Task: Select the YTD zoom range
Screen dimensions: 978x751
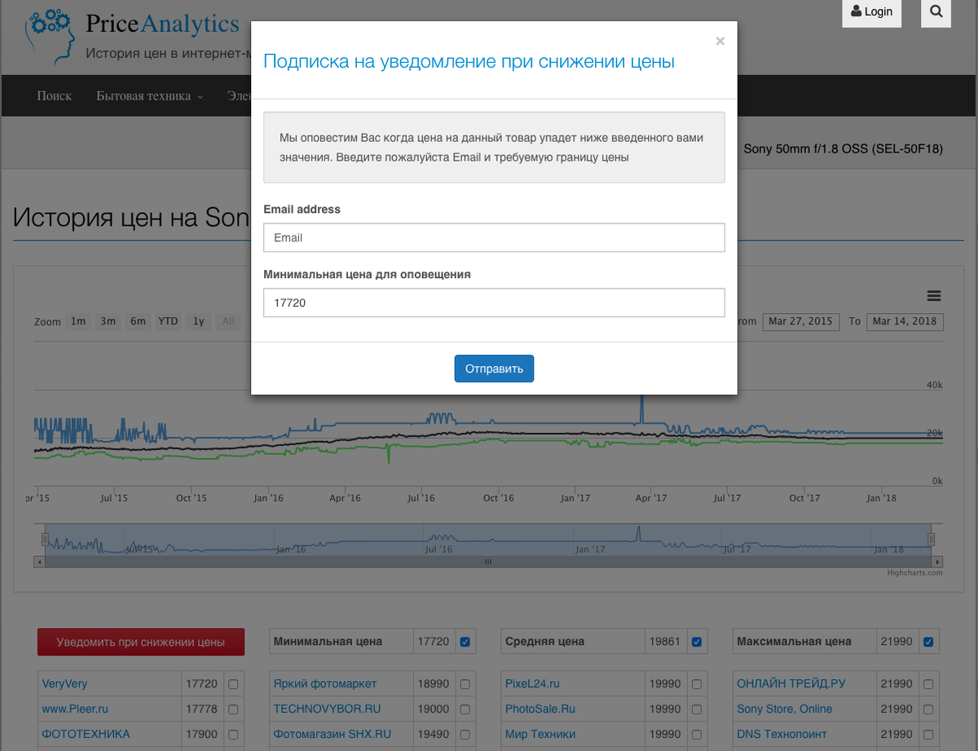Action: [x=168, y=321]
